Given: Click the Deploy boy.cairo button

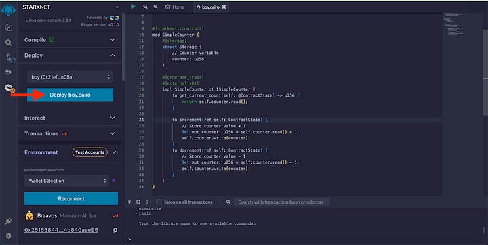Looking at the screenshot, I should pos(70,95).
